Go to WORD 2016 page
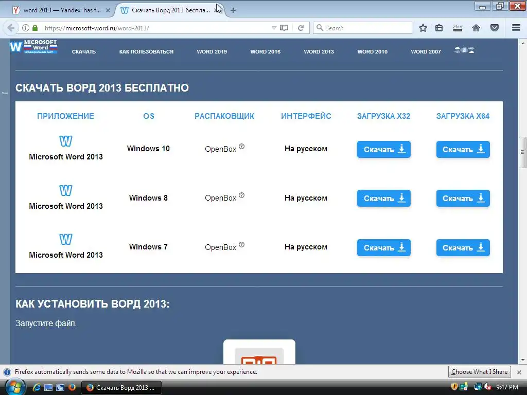Screen dimensions: 527x395 (x=265, y=52)
